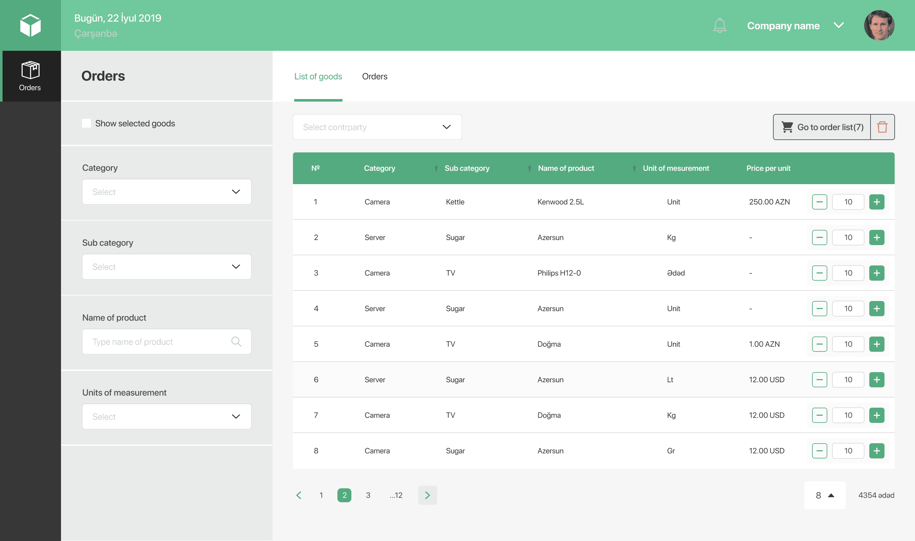Select the Units of measurement dropdown
Viewport: 915px width, 541px height.
coord(166,416)
